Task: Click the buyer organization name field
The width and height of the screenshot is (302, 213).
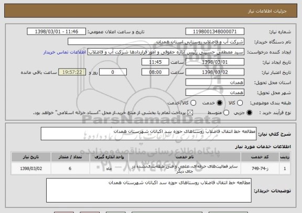Action: click(x=156, y=42)
